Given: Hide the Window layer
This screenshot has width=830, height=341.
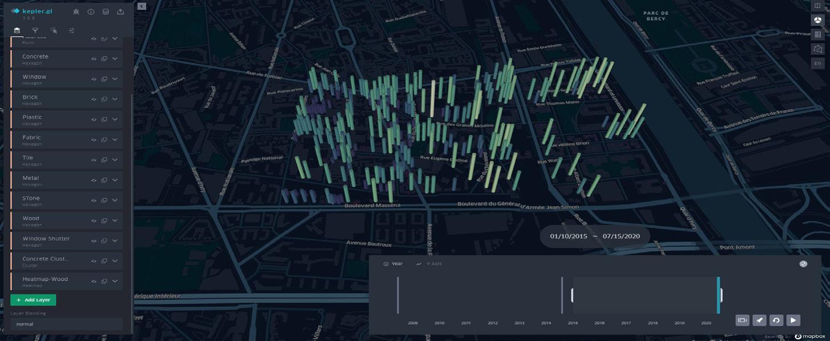Looking at the screenshot, I should pyautogui.click(x=94, y=79).
